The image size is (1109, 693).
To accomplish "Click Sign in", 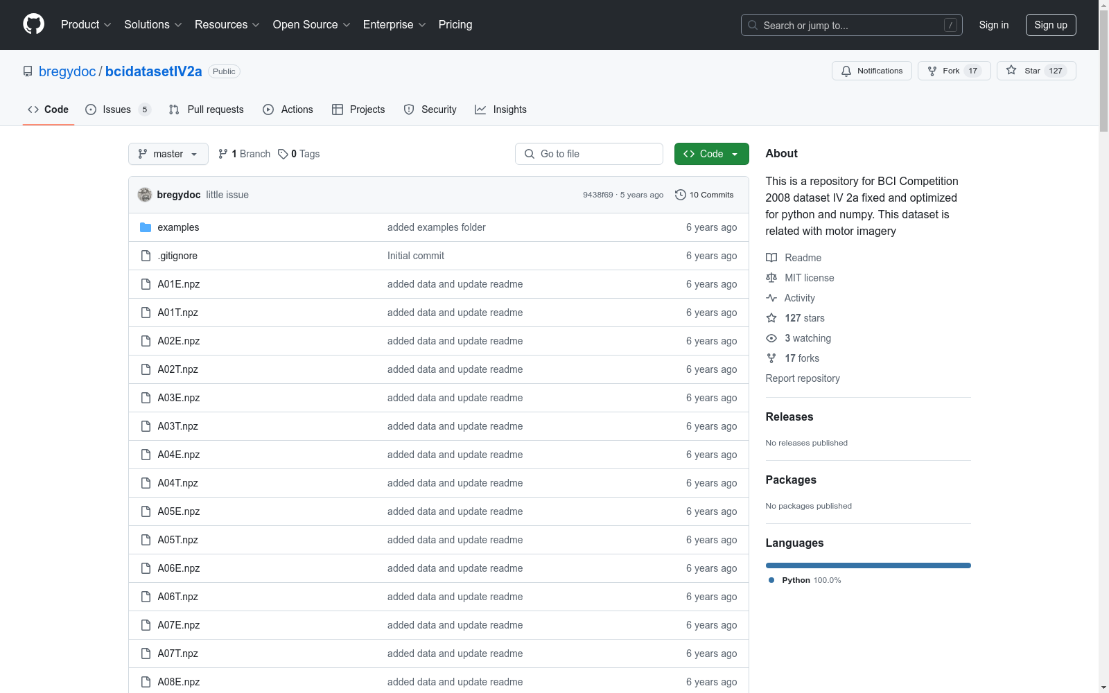I will (994, 25).
